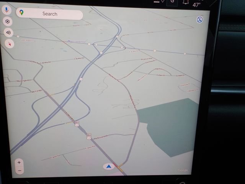Tap the Google Maps pin logo
Screen dimensions: 245x184
click(21, 13)
